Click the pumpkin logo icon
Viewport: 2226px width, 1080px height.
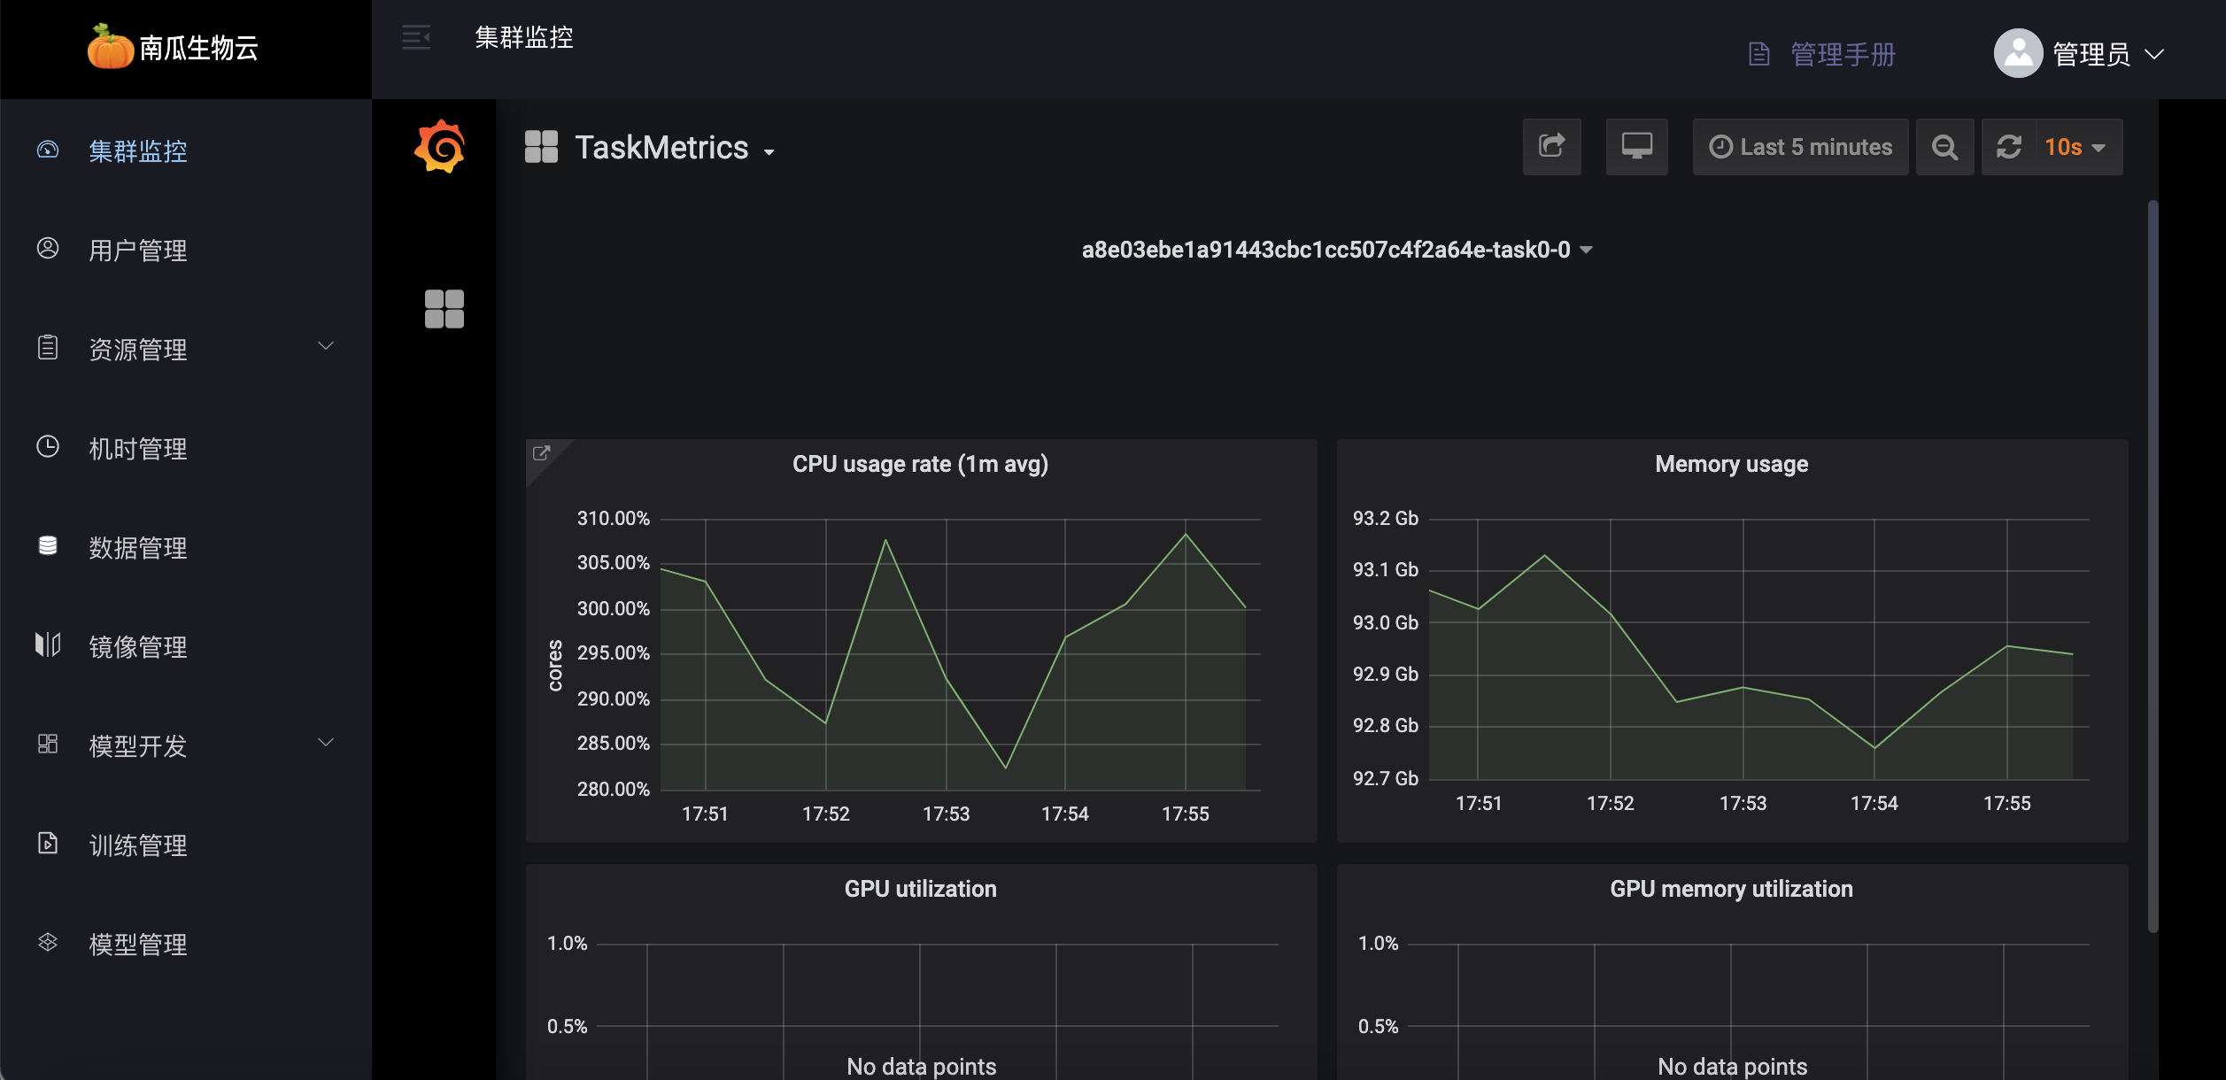[x=110, y=47]
